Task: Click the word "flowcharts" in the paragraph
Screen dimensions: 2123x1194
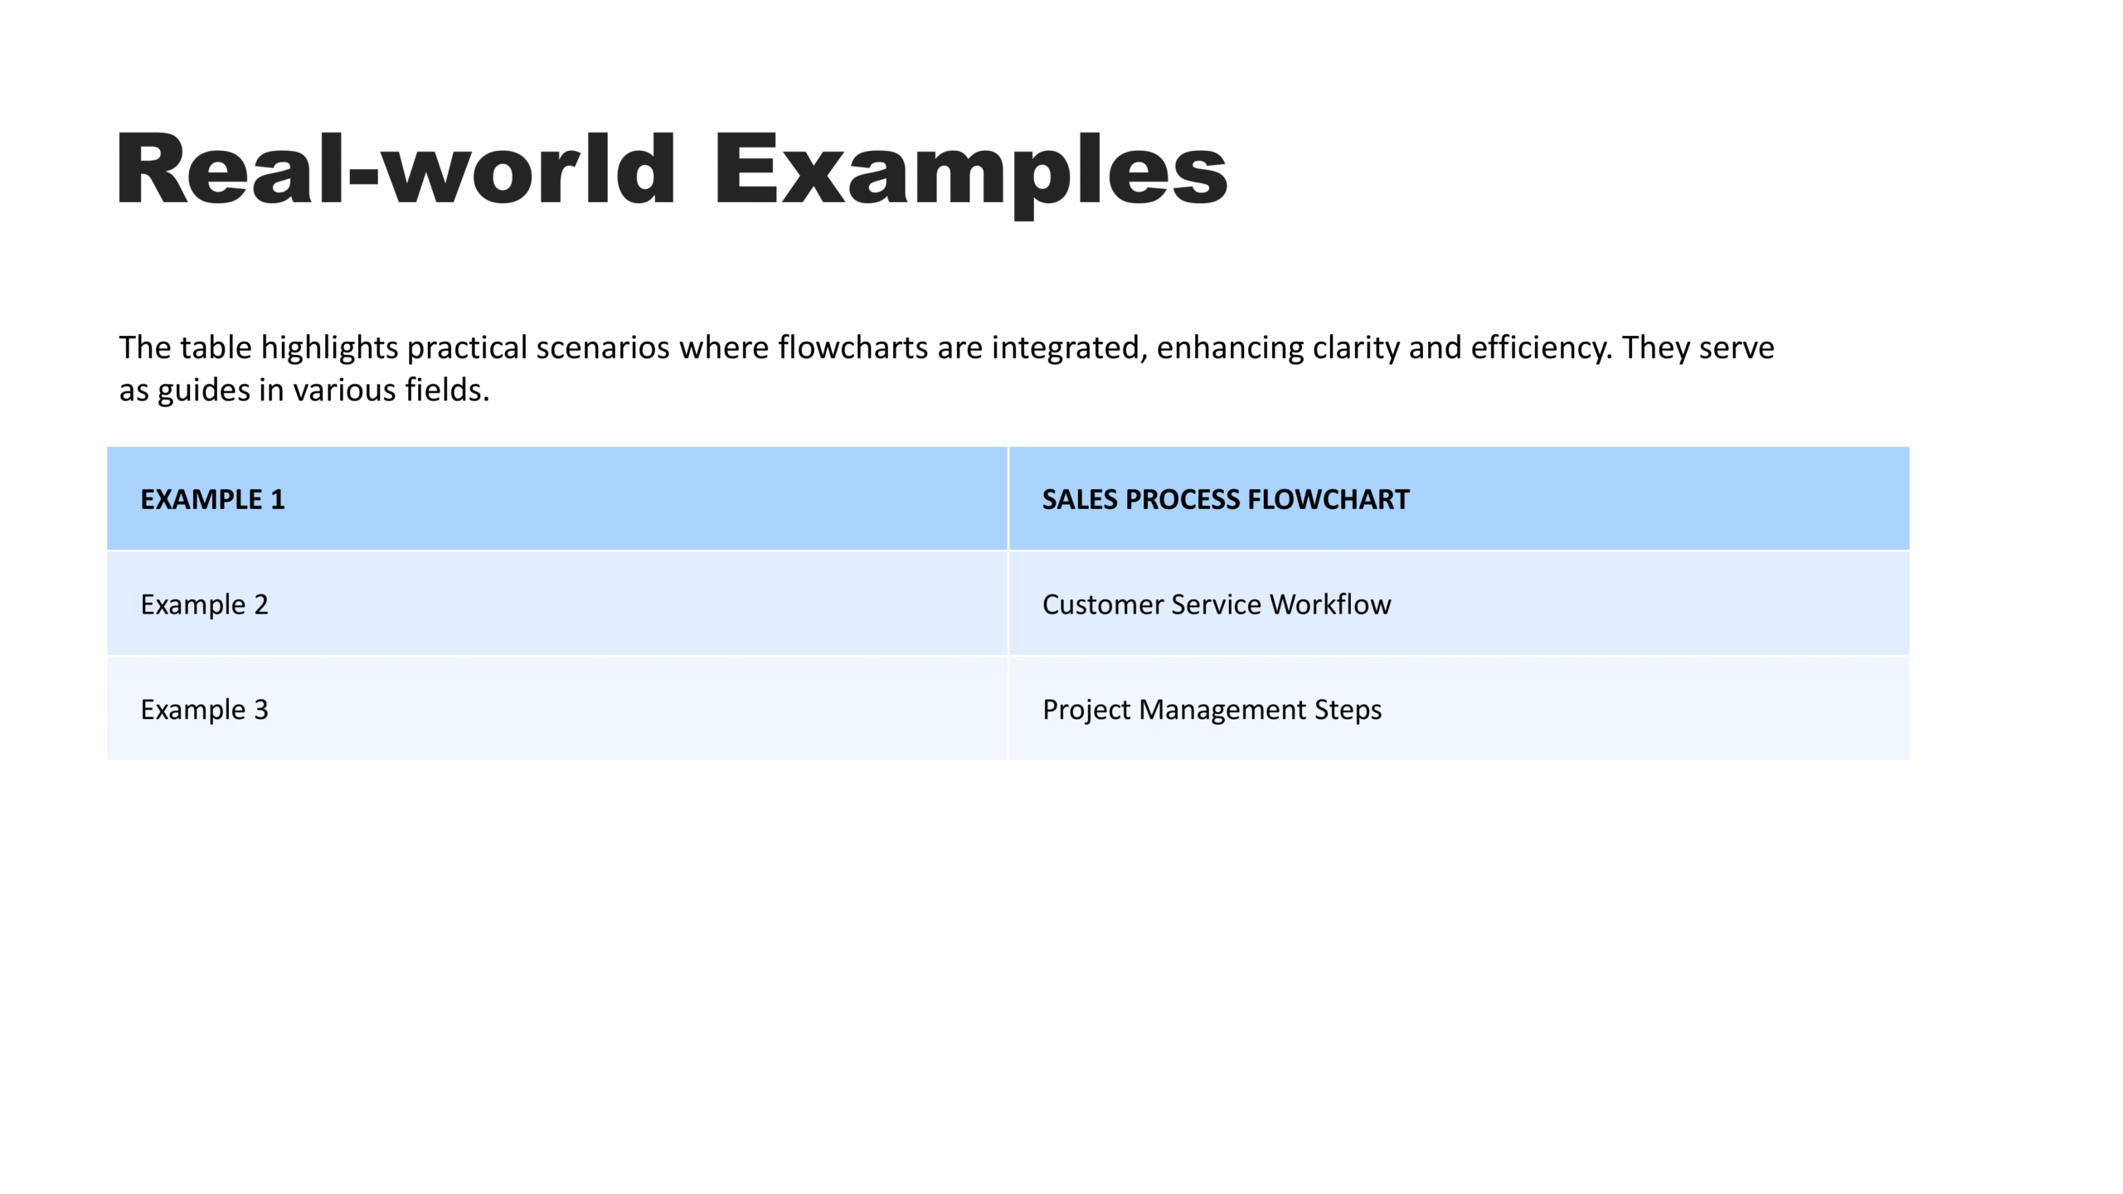Action: (x=853, y=347)
